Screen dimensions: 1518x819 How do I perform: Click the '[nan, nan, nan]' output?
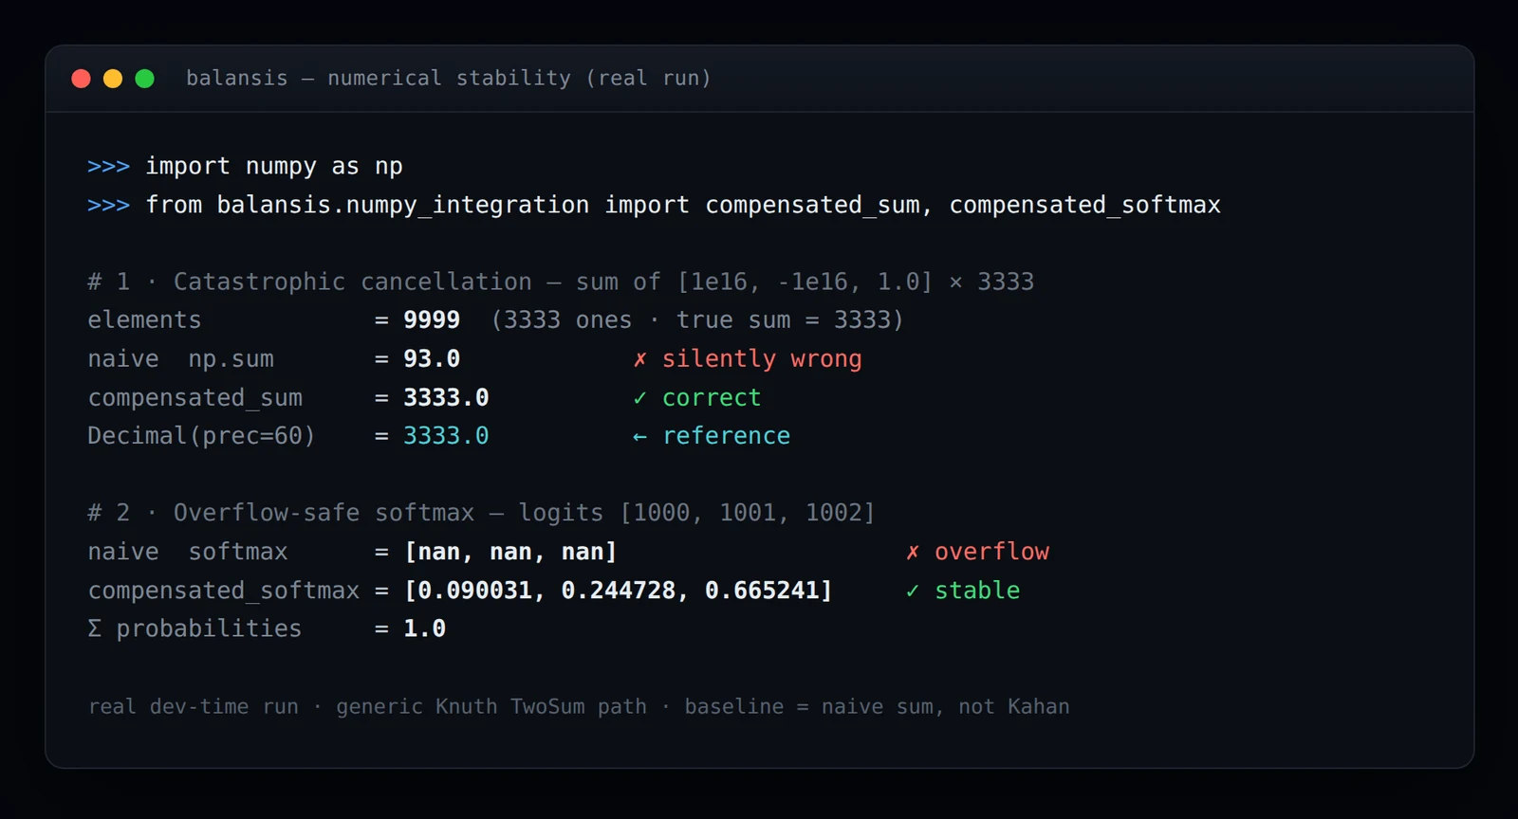[510, 552]
